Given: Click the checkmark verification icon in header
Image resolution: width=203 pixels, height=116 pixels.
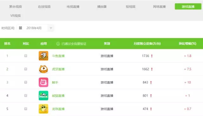Looking at the screenshot, I should (58, 44).
